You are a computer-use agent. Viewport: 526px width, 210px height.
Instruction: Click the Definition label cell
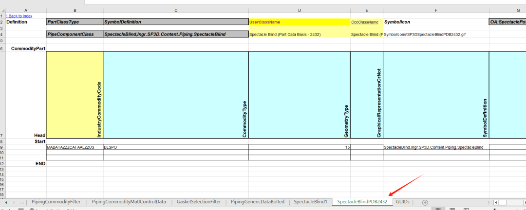[26, 22]
